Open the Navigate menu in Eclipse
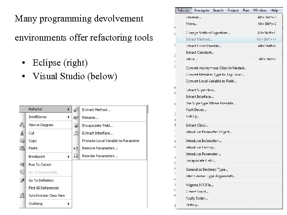 (202, 10)
